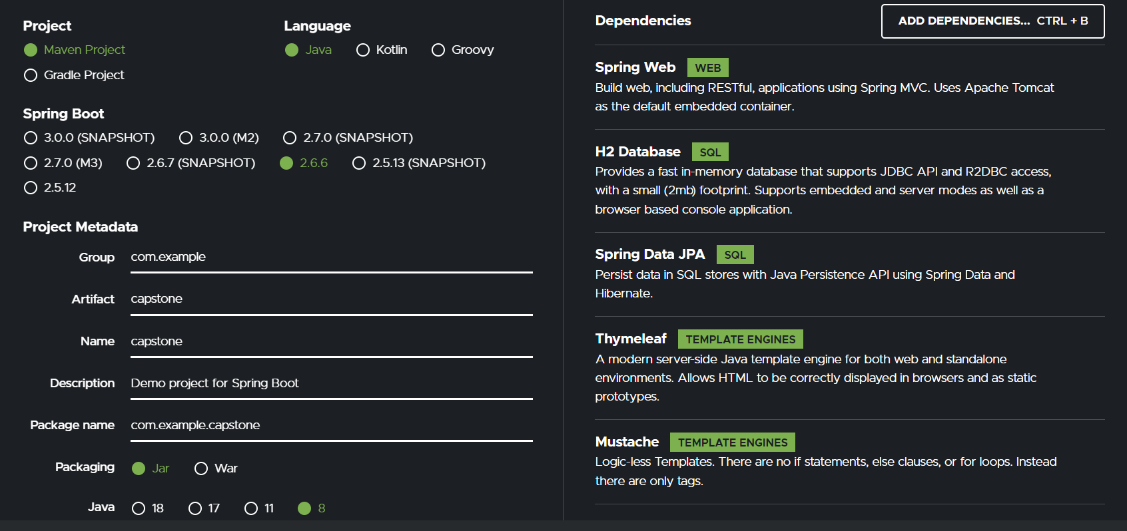Click the Dependencies section heading
This screenshot has width=1127, height=531.
point(643,21)
